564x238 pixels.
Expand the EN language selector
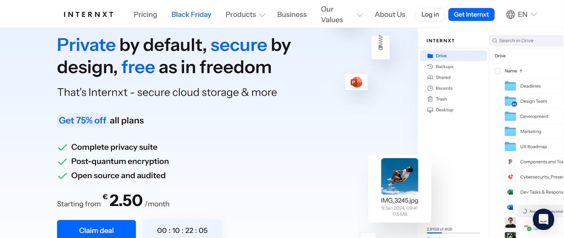[x=521, y=14]
